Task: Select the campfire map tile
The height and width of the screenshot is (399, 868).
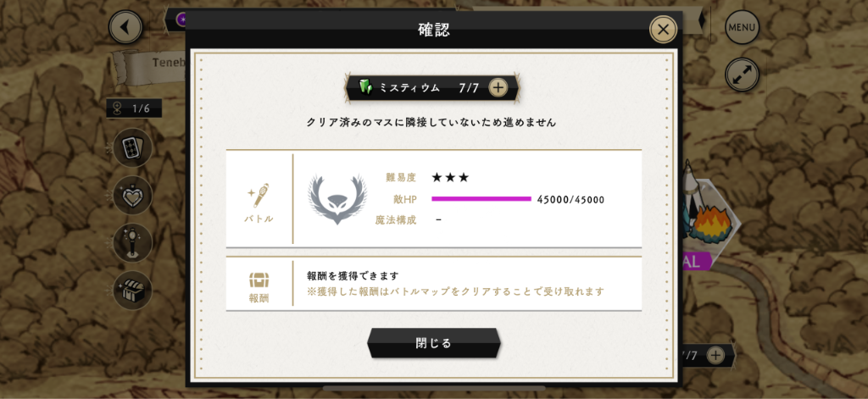Action: (712, 221)
